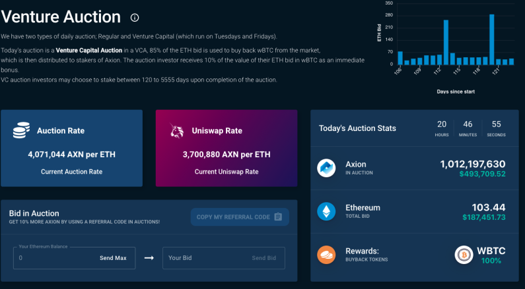This screenshot has width=525, height=289.
Task: Open the blue Auction Rate card
Action: coord(72,148)
